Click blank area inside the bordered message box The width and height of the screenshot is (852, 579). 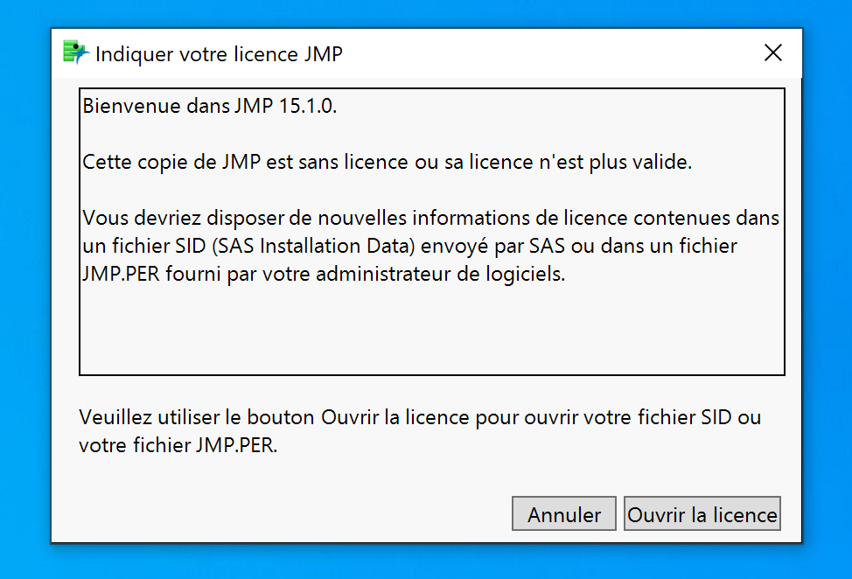431,332
